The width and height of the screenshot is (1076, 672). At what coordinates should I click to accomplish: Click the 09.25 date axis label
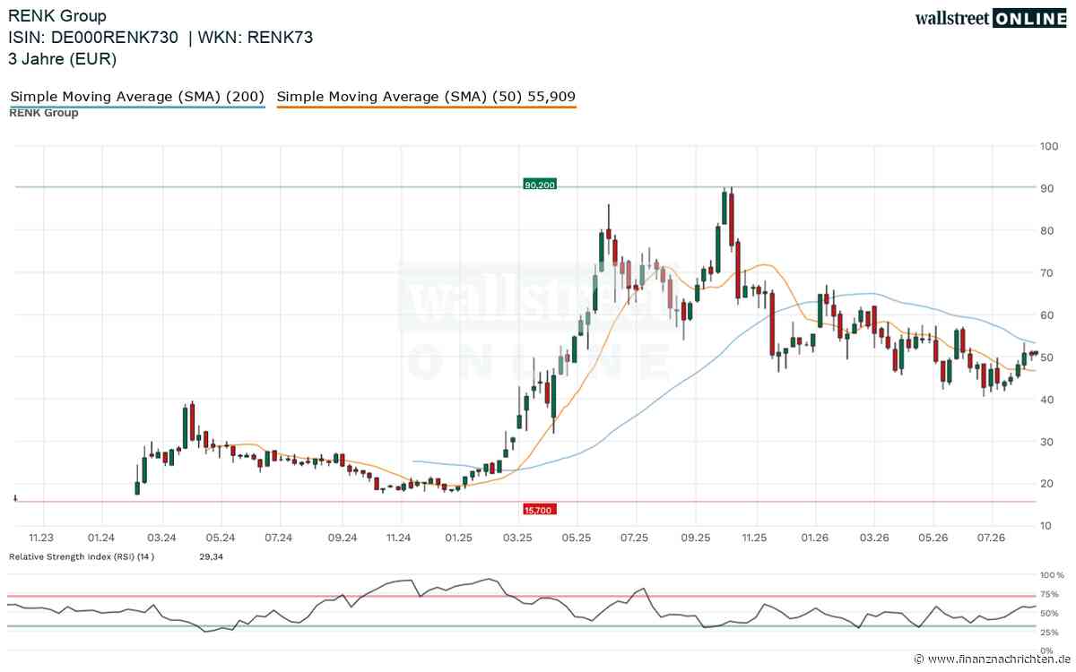(696, 538)
